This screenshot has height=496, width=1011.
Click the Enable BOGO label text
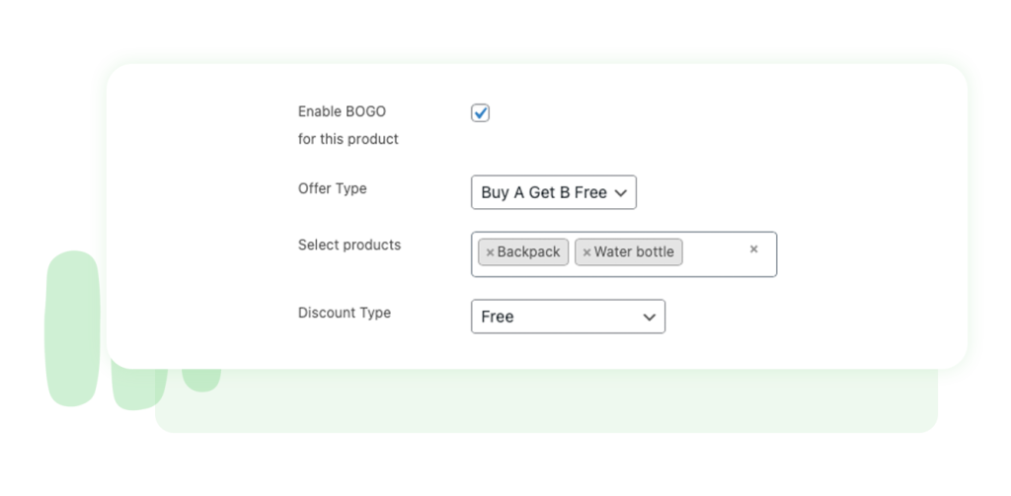pyautogui.click(x=342, y=112)
